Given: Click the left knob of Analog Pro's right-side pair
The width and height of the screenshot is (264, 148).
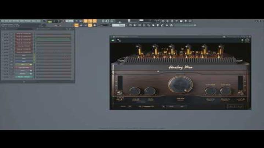Looking at the screenshot, I should [x=210, y=91].
